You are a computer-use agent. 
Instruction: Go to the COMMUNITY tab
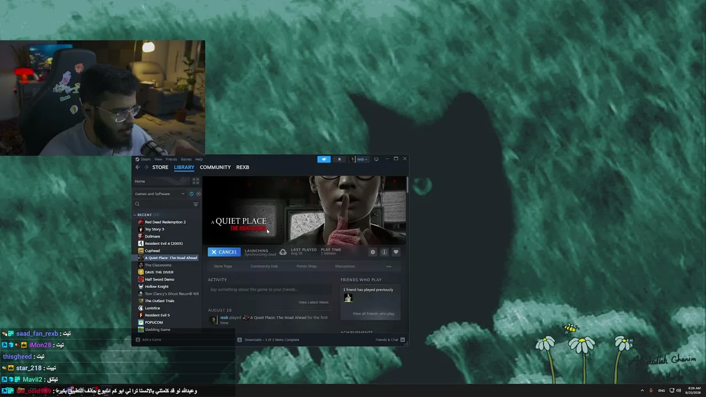(215, 167)
